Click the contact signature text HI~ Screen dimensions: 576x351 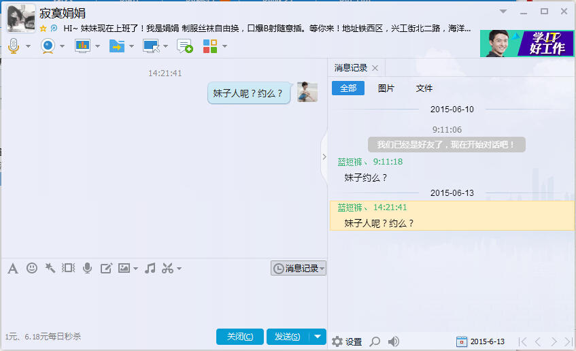click(x=267, y=29)
